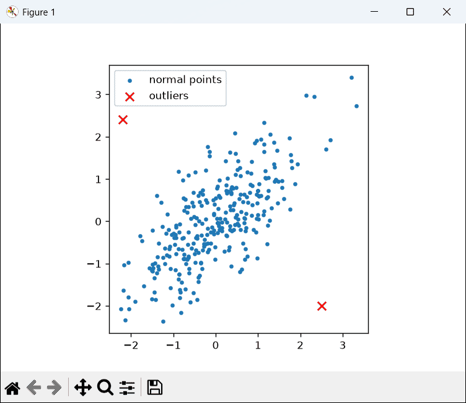Save the figure using the floppy disk icon
This screenshot has height=403, width=466.
[155, 388]
